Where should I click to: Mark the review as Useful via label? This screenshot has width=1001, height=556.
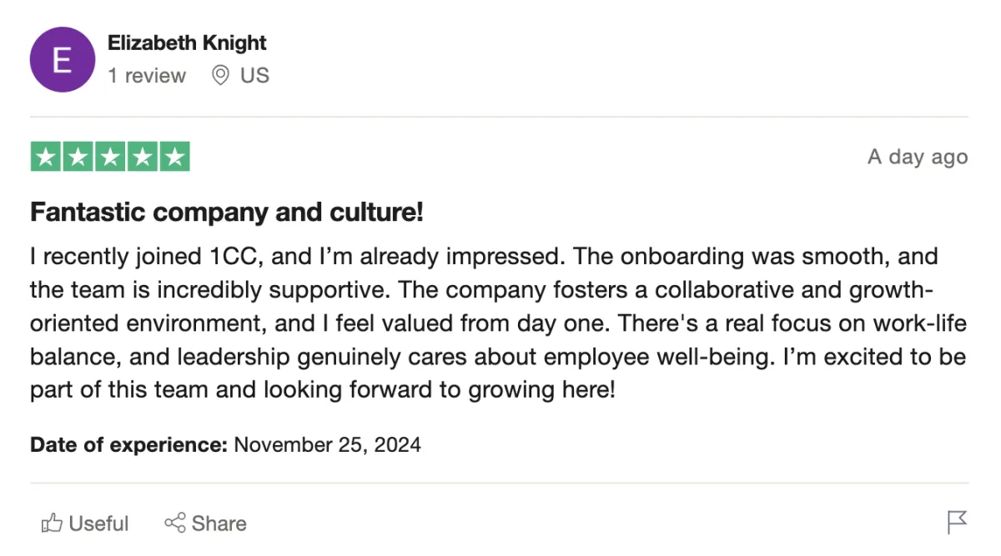[x=98, y=523]
